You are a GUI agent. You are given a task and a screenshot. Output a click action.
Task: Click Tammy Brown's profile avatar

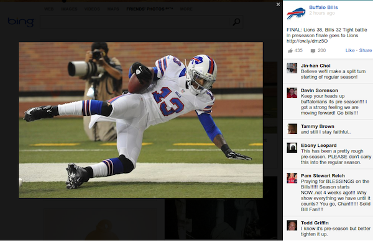(x=292, y=129)
